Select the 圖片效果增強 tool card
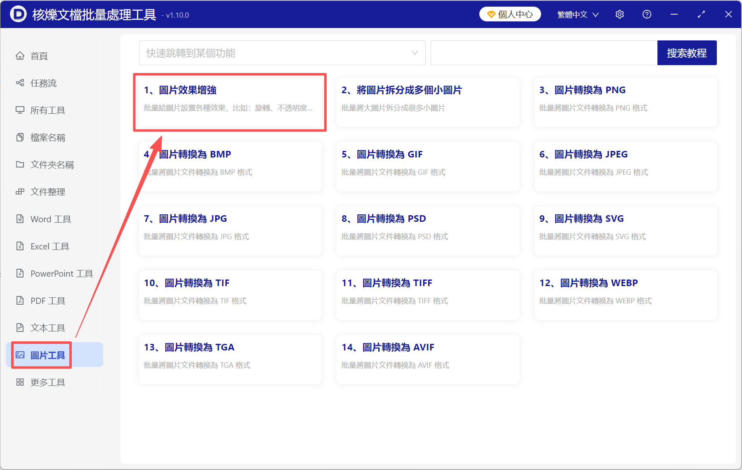Viewport: 742px width, 470px height. click(230, 102)
